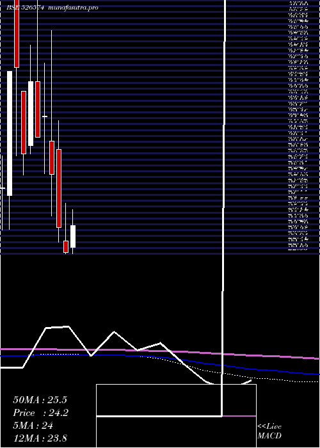Select the 12MA : 23.8 value

click(x=40, y=438)
